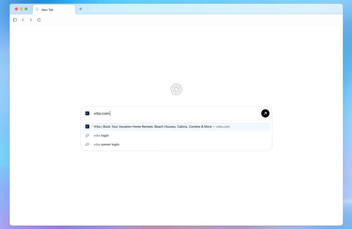Go forward with the right arrow
The height and width of the screenshot is (229, 352).
pos(31,20)
